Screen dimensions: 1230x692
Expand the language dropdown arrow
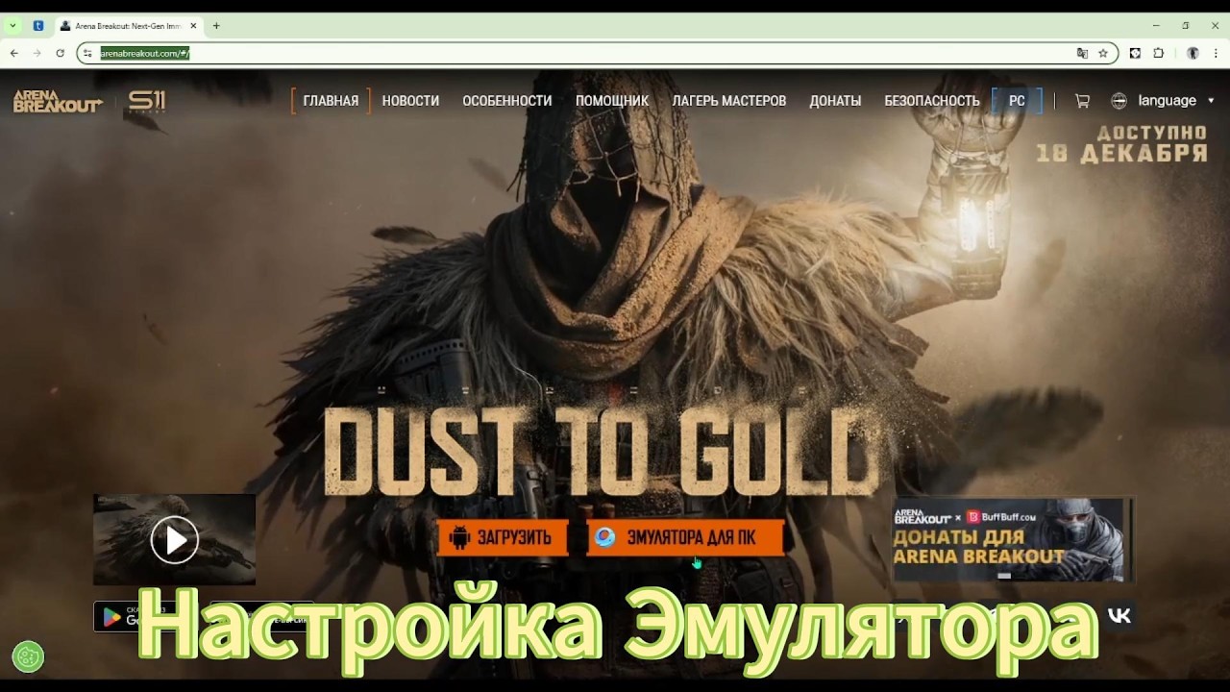coord(1211,101)
